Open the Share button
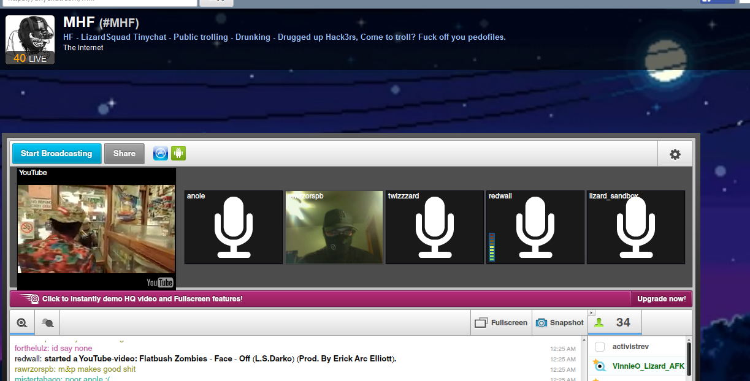750x381 pixels. (124, 153)
